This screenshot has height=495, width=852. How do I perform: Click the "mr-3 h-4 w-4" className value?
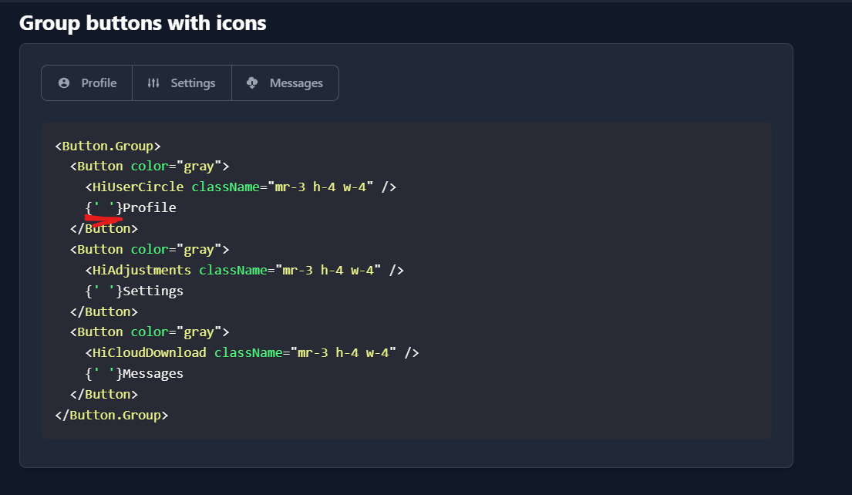click(x=321, y=186)
